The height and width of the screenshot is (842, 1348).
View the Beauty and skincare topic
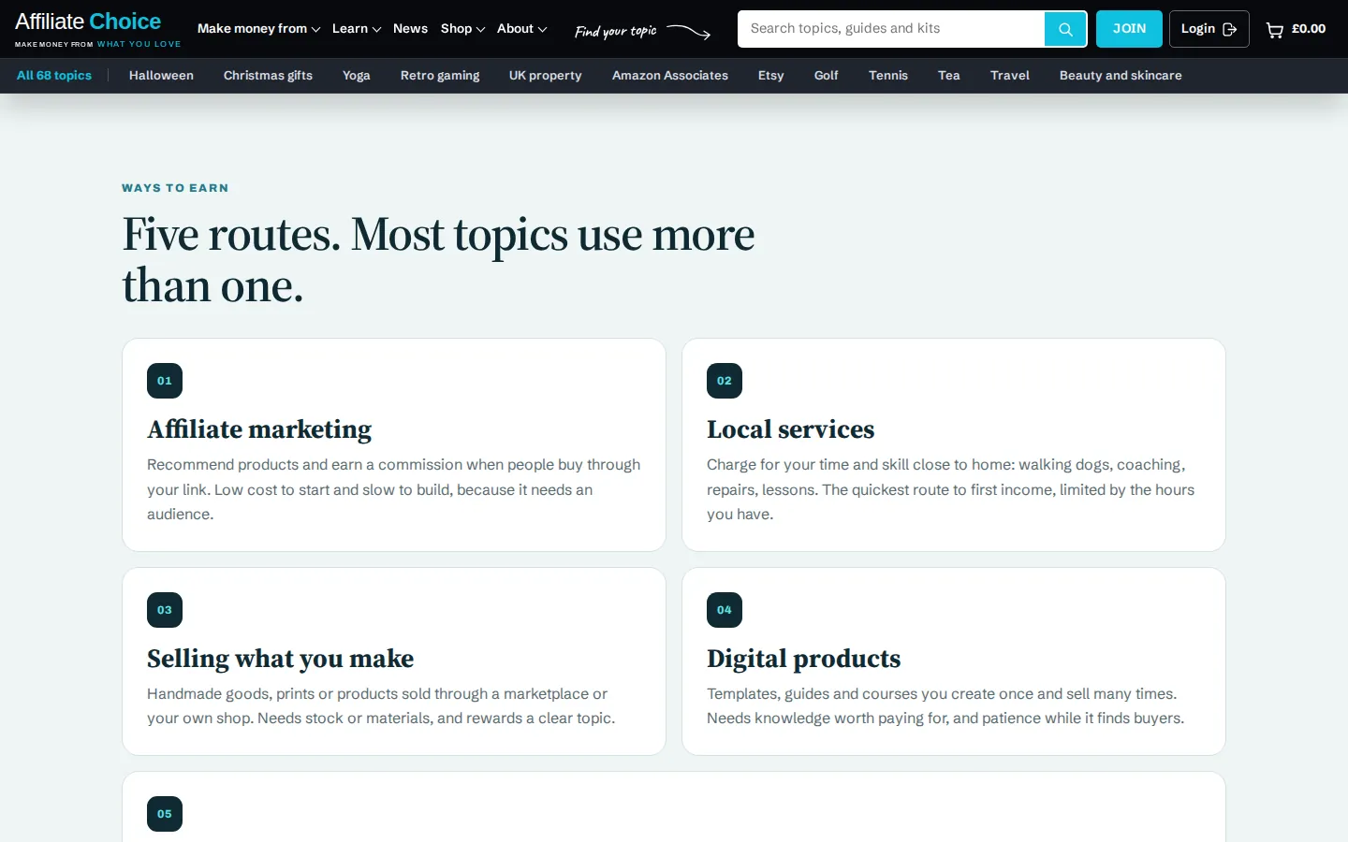click(1121, 76)
